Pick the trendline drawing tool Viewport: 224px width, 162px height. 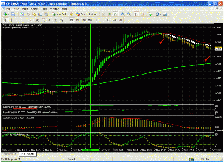pyautogui.click(x=31, y=20)
